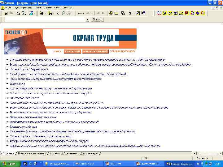Click the Windows Пуск start button

[10, 164]
